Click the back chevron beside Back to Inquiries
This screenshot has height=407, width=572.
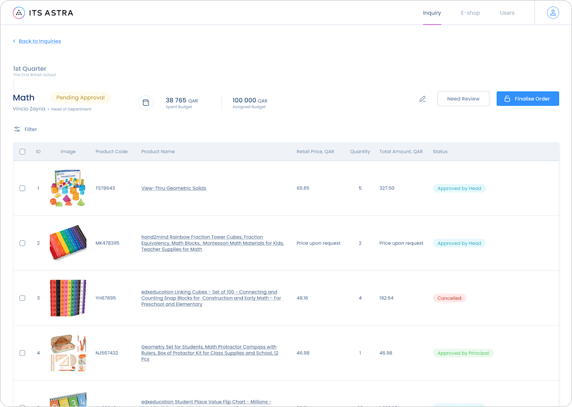(14, 41)
